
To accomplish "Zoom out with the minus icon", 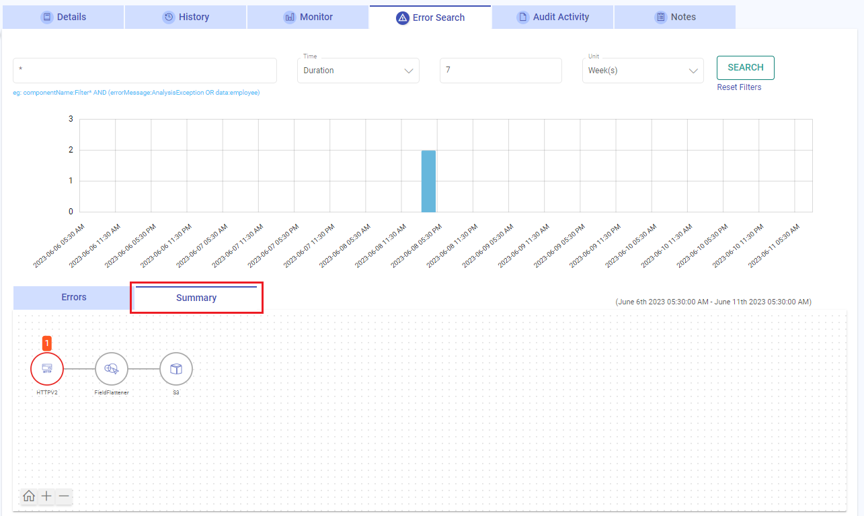I will click(x=64, y=497).
